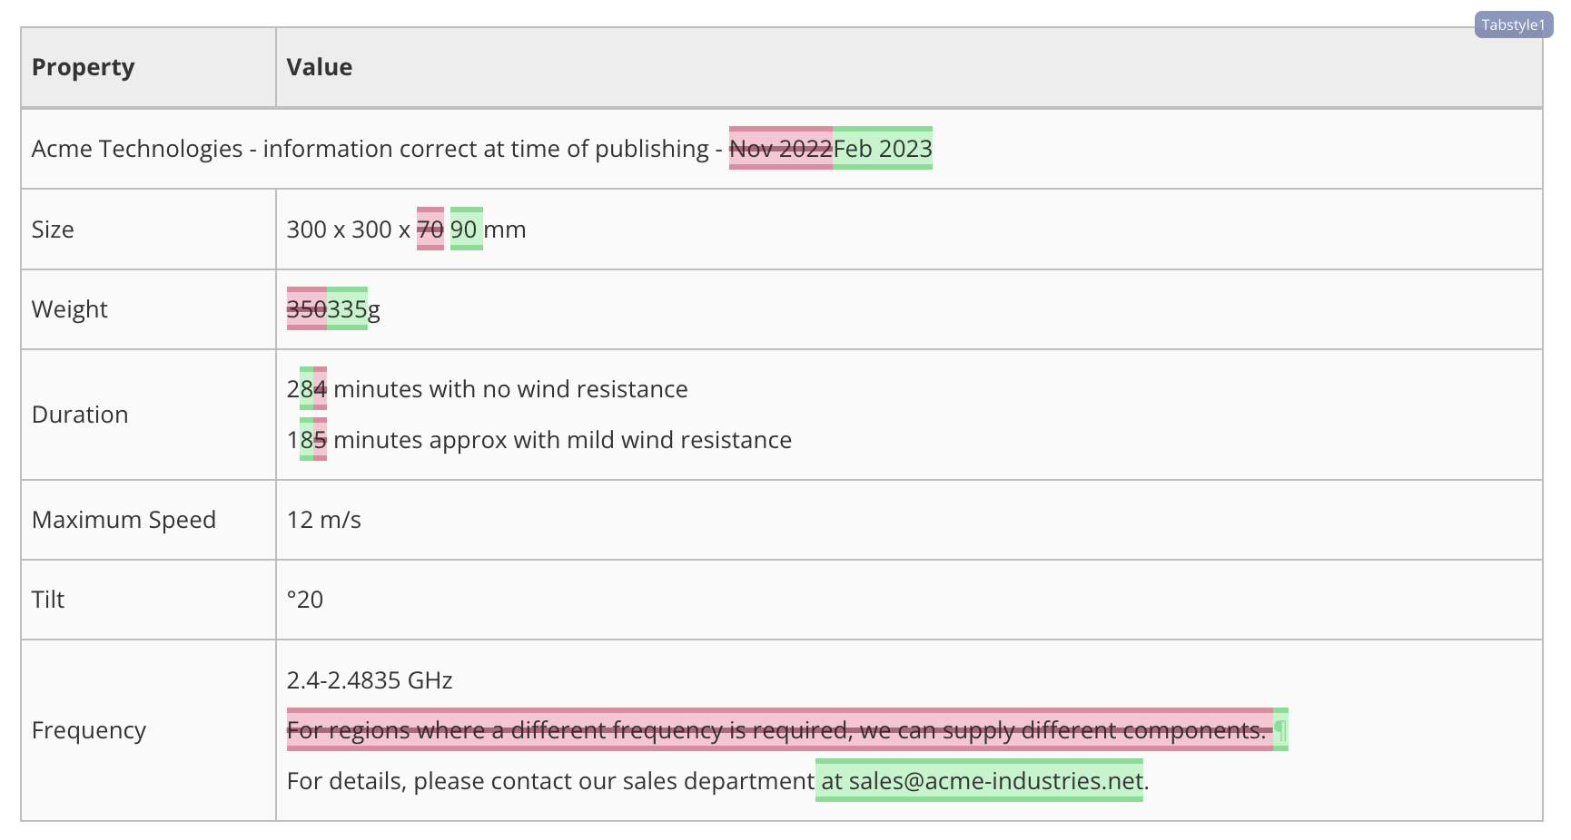Select the inserted "90" value

click(465, 229)
